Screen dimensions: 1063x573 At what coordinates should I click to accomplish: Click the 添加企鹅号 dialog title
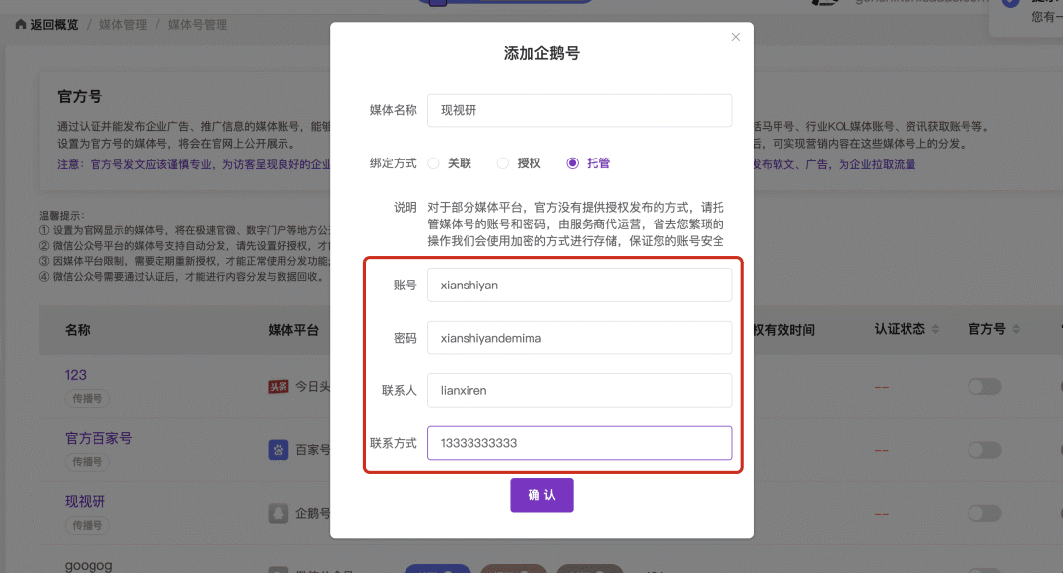click(541, 53)
